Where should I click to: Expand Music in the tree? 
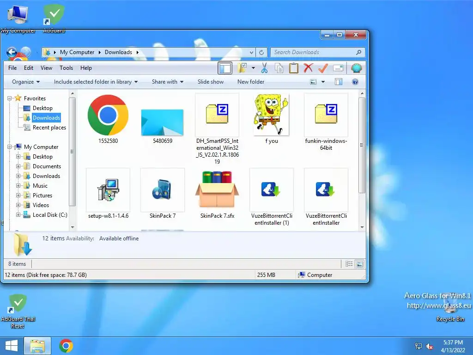[18, 186]
